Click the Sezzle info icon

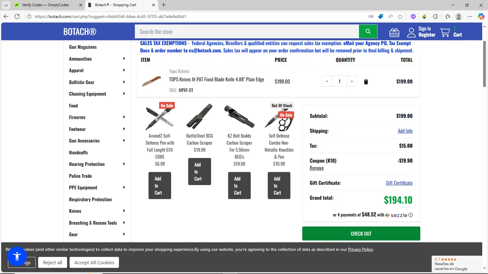tap(411, 215)
